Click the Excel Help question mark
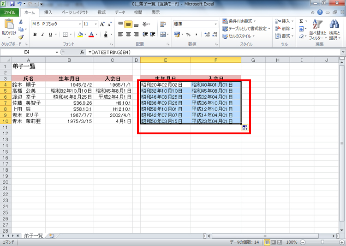 320,12
